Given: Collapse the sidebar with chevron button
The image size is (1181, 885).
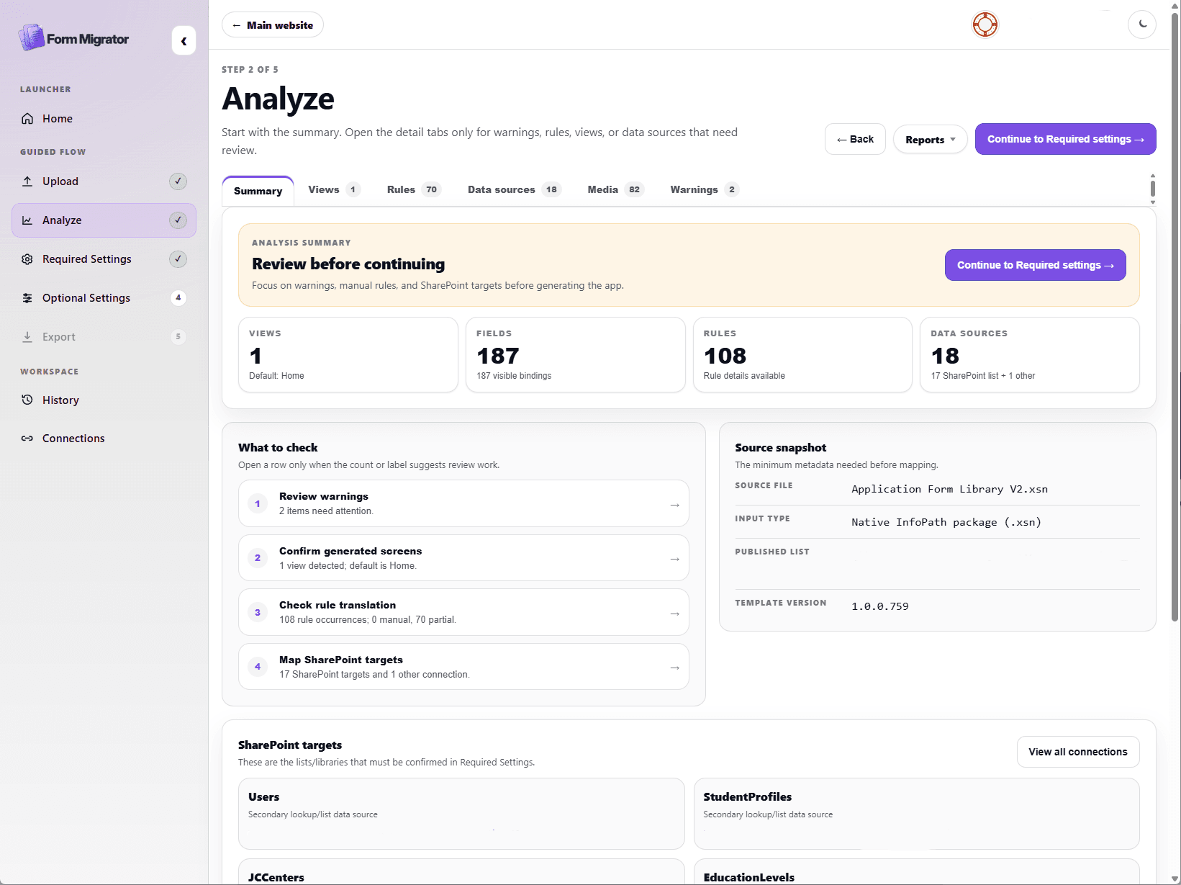Looking at the screenshot, I should click(x=184, y=41).
